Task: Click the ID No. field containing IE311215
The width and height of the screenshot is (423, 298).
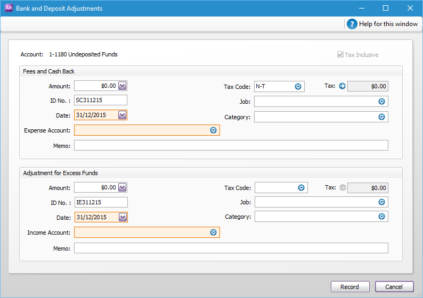Action: pos(101,202)
